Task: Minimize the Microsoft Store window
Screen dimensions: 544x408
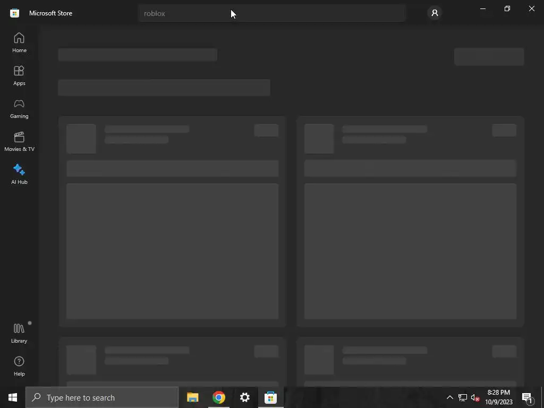Action: point(482,8)
